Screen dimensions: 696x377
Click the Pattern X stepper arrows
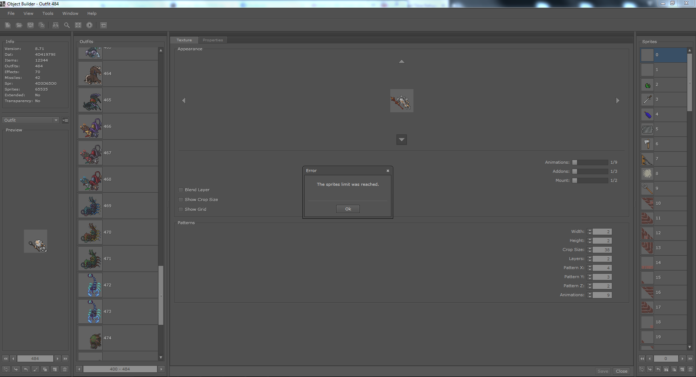(590, 268)
